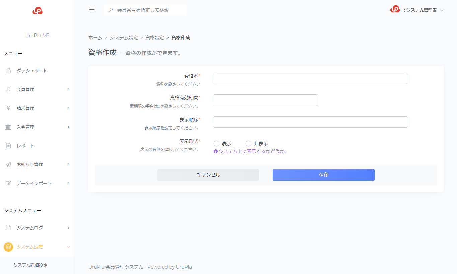Click the '資格作成' current breadcrumb text
The image size is (457, 274).
point(181,38)
